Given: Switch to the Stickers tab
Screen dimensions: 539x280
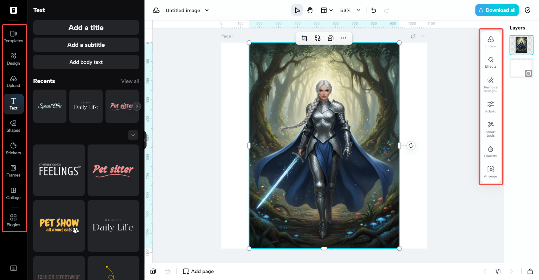Looking at the screenshot, I should tap(13, 149).
